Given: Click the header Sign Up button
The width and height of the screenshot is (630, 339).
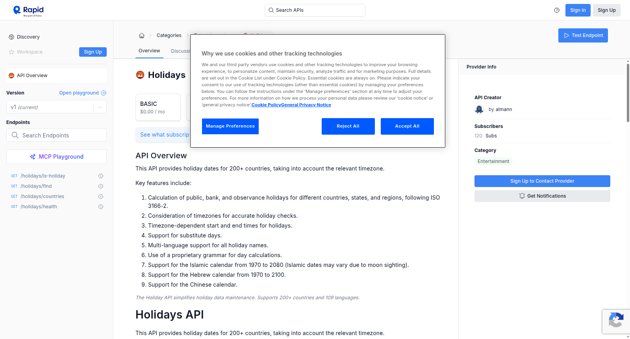Looking at the screenshot, I should point(606,10).
